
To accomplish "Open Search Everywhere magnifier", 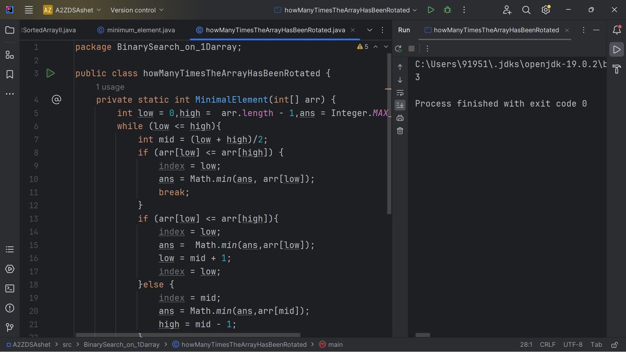I will [526, 10].
